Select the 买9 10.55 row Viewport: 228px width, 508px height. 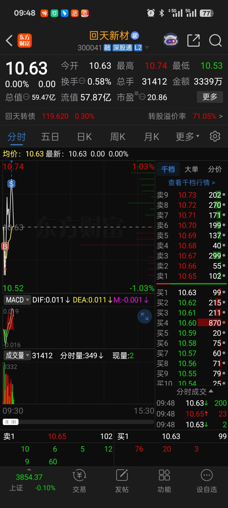[x=191, y=373]
